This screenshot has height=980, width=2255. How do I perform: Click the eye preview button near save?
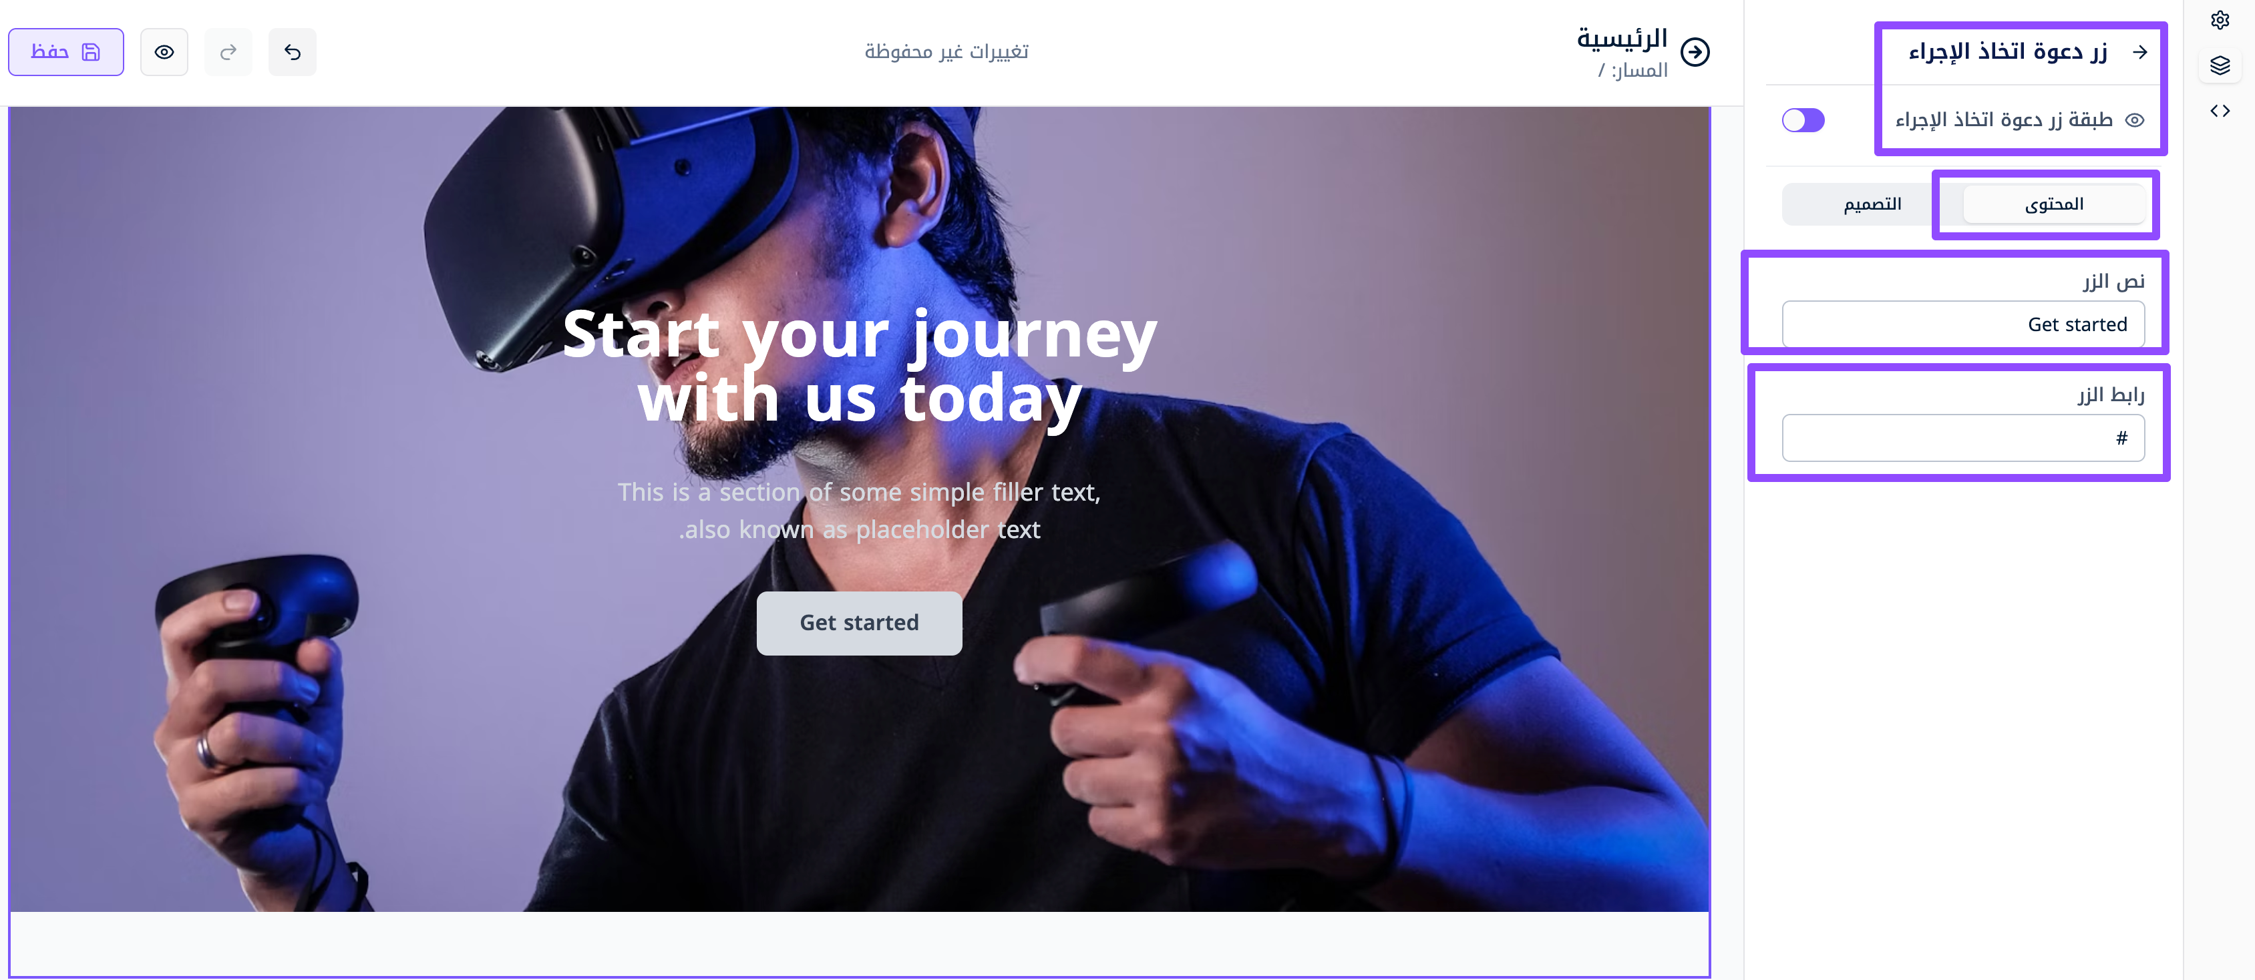point(164,51)
